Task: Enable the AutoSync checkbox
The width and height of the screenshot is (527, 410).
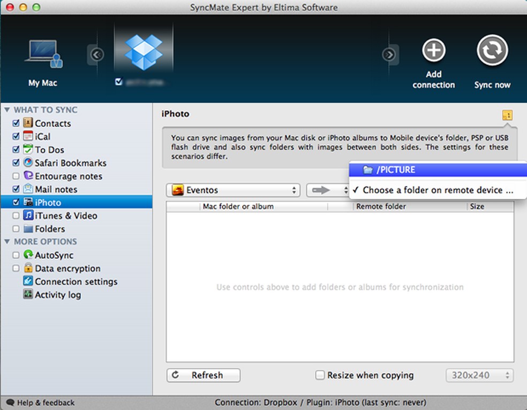Action: 16,255
